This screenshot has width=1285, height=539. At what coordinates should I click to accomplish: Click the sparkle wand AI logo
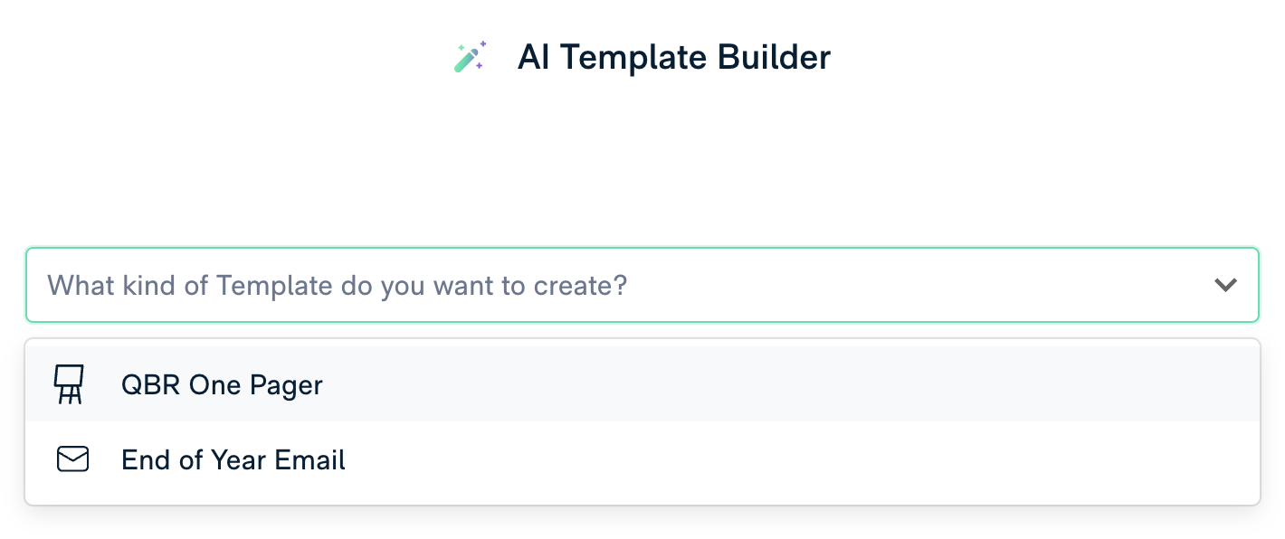(471, 57)
